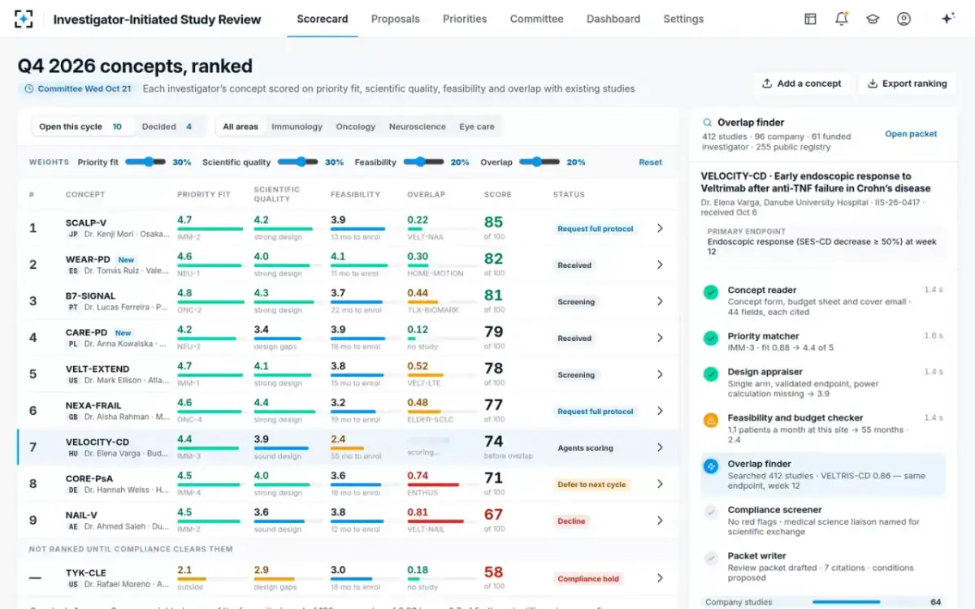
Task: Click WEAR-PD Received status badge
Action: tap(574, 266)
